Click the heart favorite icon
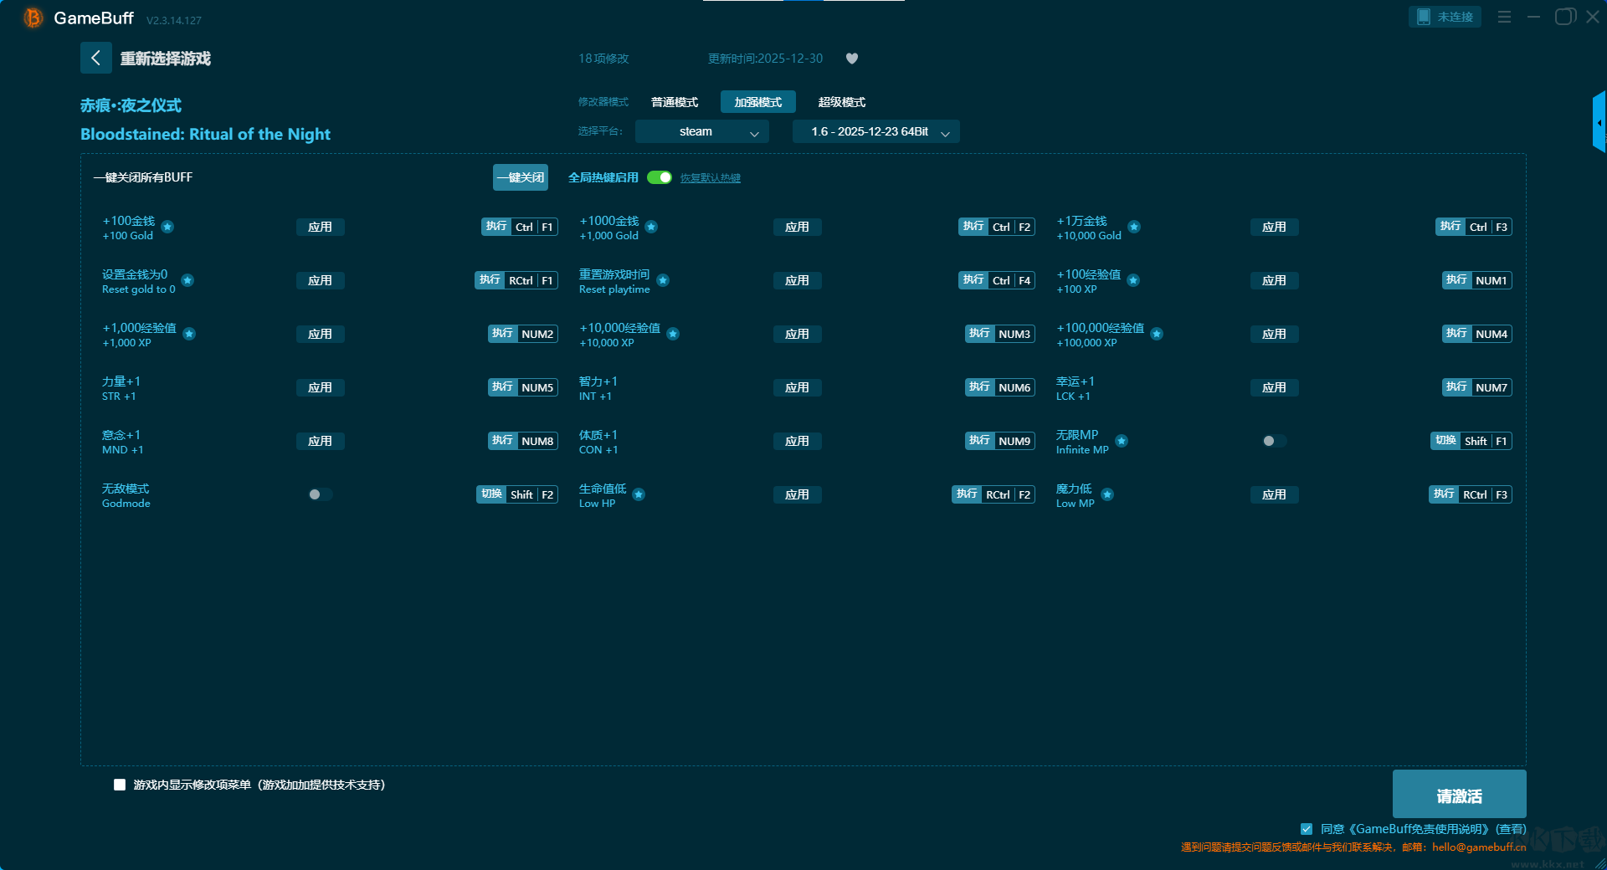The width and height of the screenshot is (1607, 870). (x=852, y=59)
